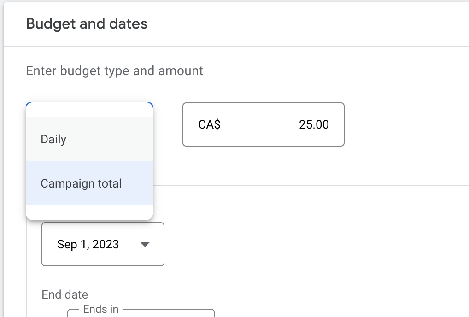Screen dimensions: 469x317
Task: Click the Ends in floating label
Action: click(x=101, y=309)
